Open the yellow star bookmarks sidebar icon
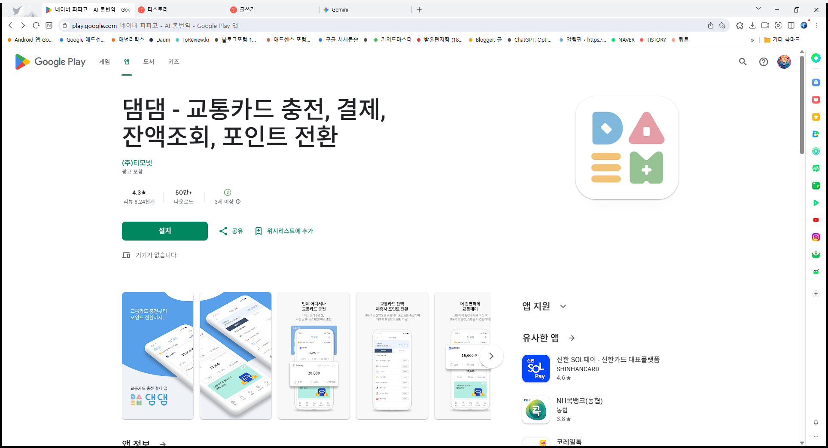This screenshot has width=828, height=448. [x=816, y=117]
